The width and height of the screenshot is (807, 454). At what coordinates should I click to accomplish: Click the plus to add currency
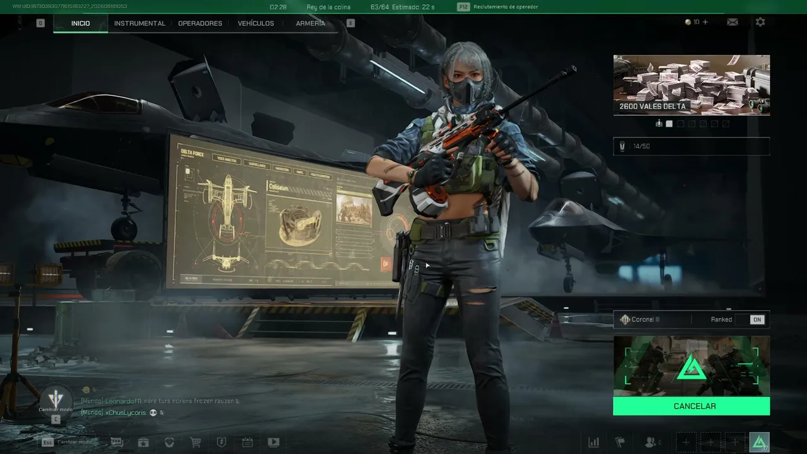tap(705, 22)
